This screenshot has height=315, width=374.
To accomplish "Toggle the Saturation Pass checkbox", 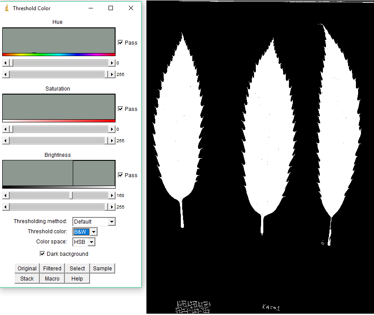I will [120, 109].
